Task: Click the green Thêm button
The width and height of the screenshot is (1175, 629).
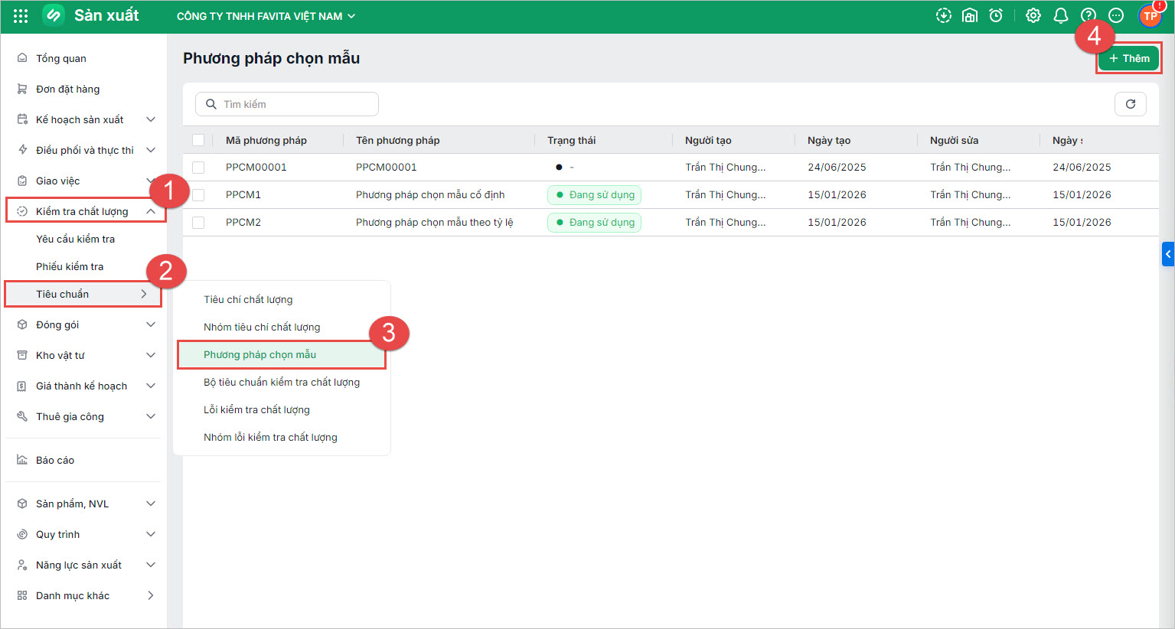Action: point(1129,58)
